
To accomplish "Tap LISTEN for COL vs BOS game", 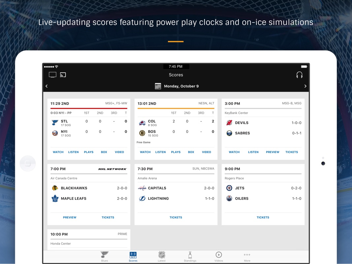I will pyautogui.click(x=161, y=152).
